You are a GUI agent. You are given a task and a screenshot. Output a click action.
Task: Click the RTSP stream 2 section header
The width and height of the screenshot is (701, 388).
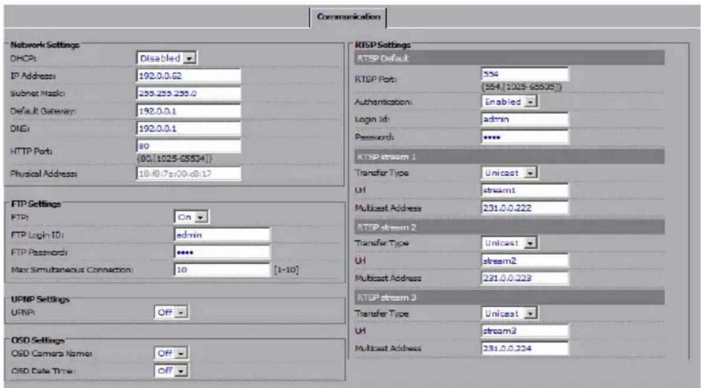tap(509, 228)
